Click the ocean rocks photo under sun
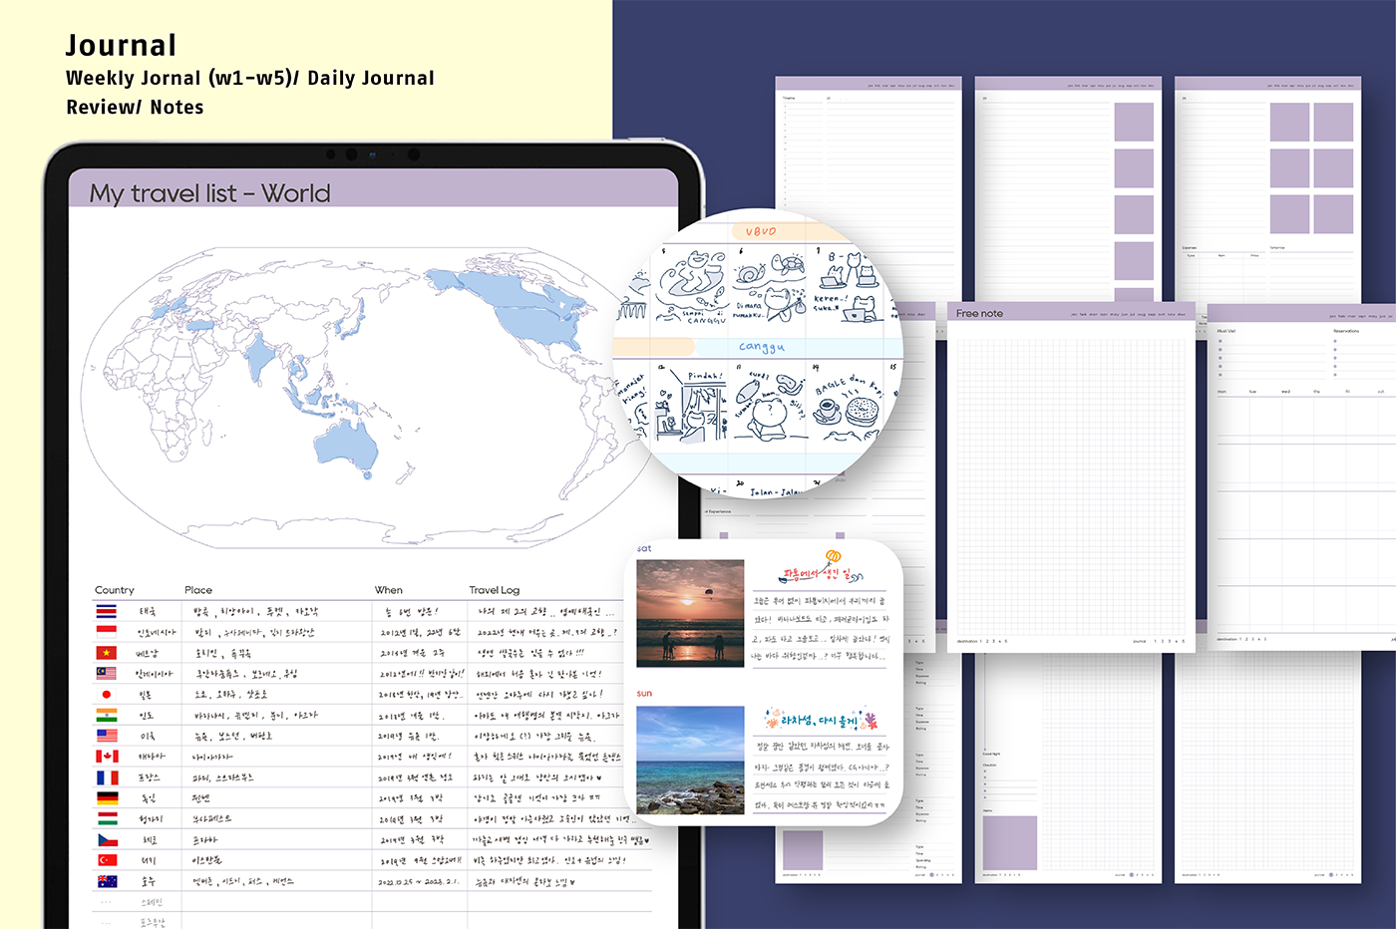The width and height of the screenshot is (1396, 929). coord(690,761)
